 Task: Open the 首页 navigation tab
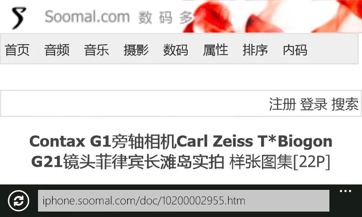[x=17, y=50]
